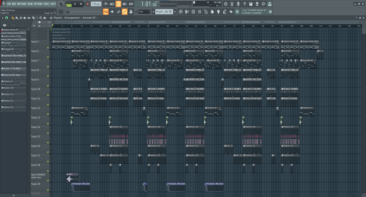Open the undo history icon
This screenshot has width=366, height=197.
tap(225, 4)
